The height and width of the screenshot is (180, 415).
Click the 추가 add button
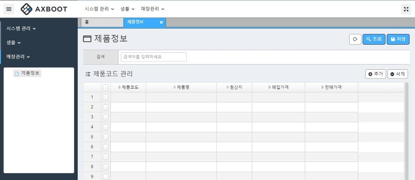(375, 74)
